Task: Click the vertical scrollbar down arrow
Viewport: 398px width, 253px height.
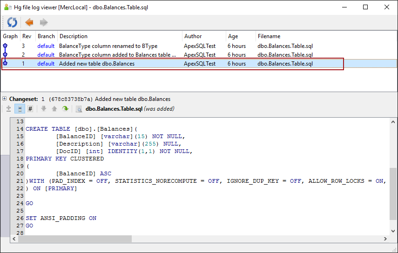Action: click(393, 231)
